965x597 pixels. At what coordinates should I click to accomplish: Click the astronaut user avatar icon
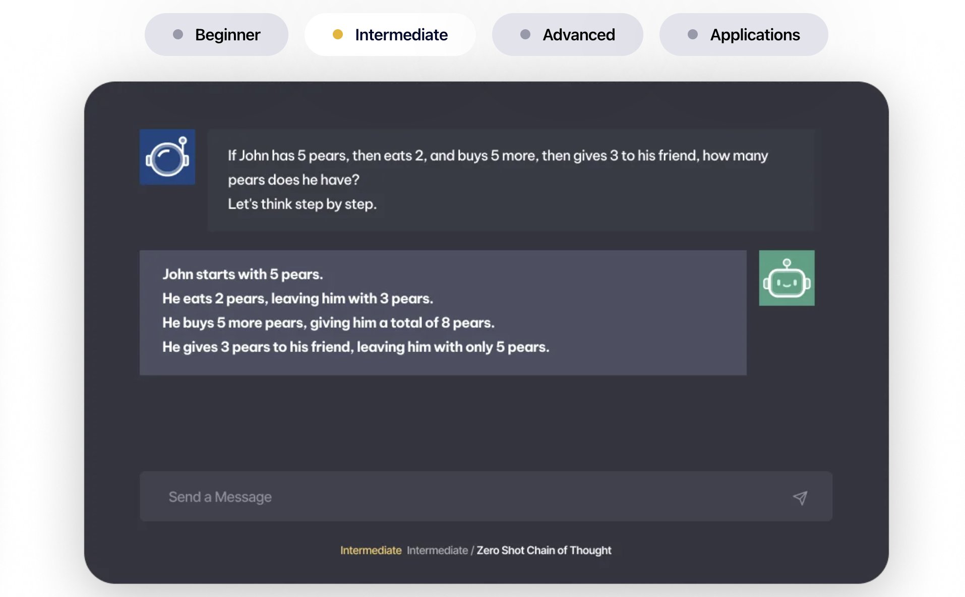tap(167, 157)
